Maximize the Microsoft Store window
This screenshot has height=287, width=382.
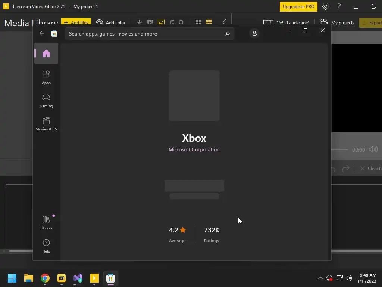point(306,30)
